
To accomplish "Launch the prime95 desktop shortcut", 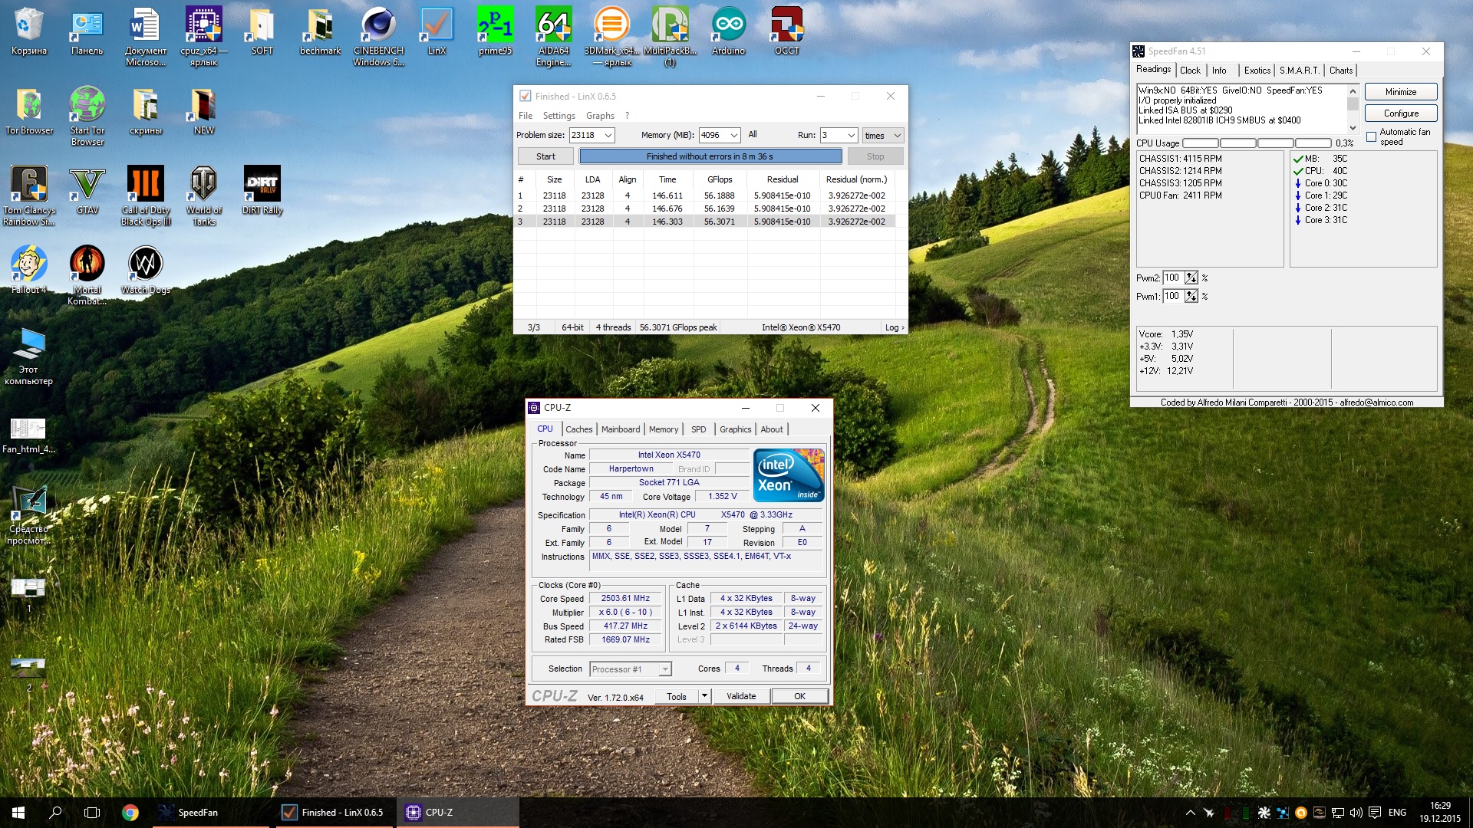I will (x=495, y=27).
